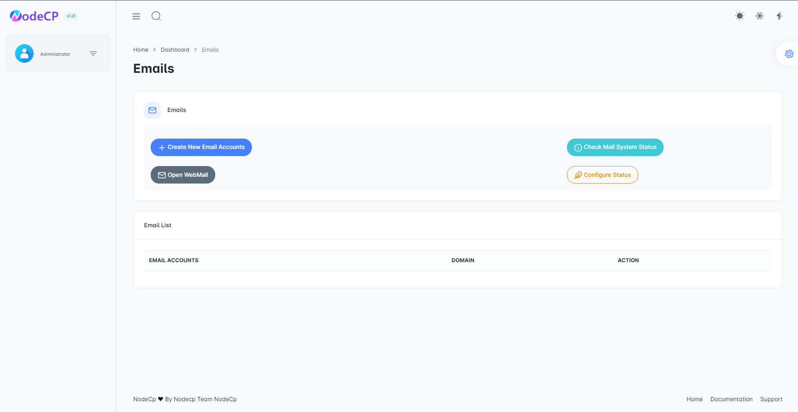Navigate to Dashboard breadcrumb

pyautogui.click(x=175, y=50)
